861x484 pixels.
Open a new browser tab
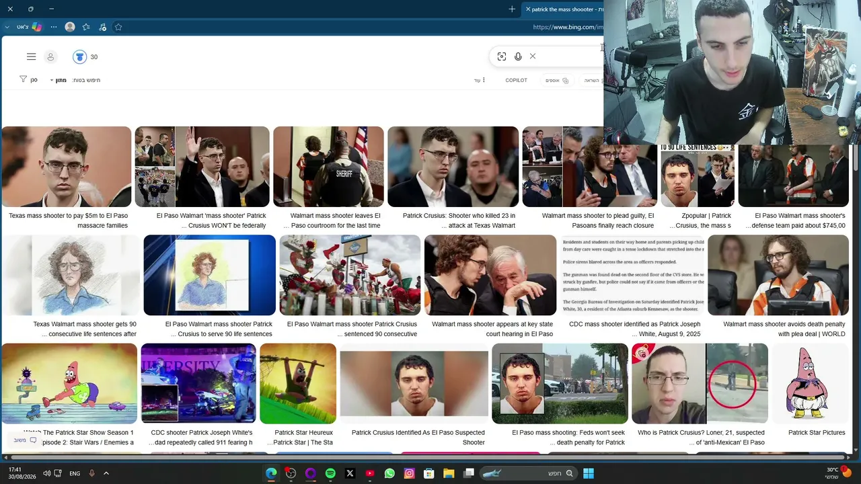point(512,9)
